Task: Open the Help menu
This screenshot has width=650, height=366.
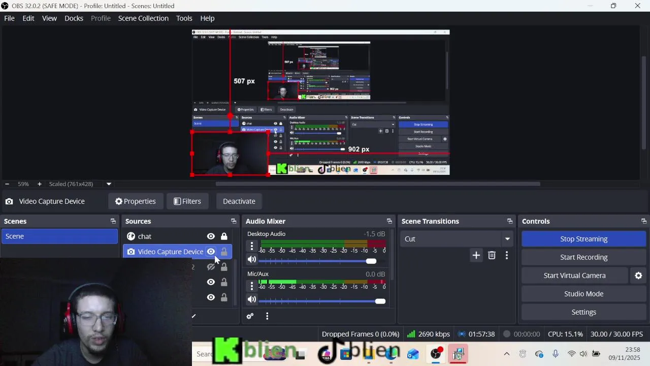Action: pos(207,18)
